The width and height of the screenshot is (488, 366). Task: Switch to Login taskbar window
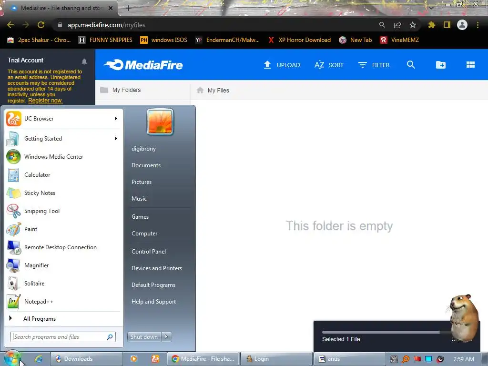(277, 358)
